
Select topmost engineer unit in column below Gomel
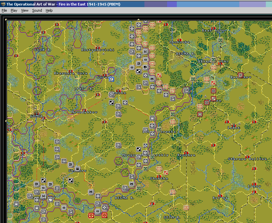[x=57, y=142]
